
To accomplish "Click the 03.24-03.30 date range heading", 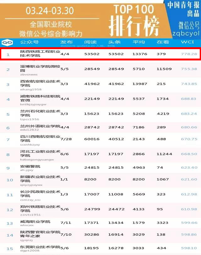I will click(50, 11).
